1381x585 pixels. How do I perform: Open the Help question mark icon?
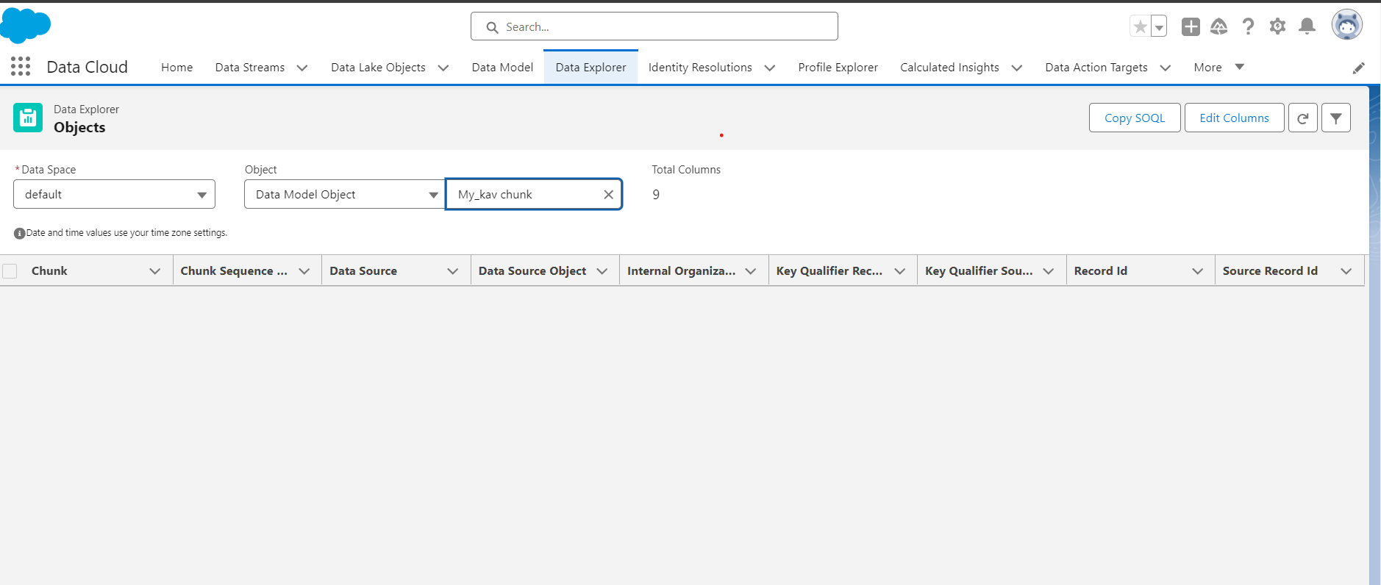tap(1248, 27)
